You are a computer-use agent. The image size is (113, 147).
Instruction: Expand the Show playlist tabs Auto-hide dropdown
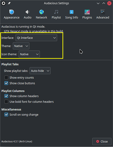click(x=40, y=71)
